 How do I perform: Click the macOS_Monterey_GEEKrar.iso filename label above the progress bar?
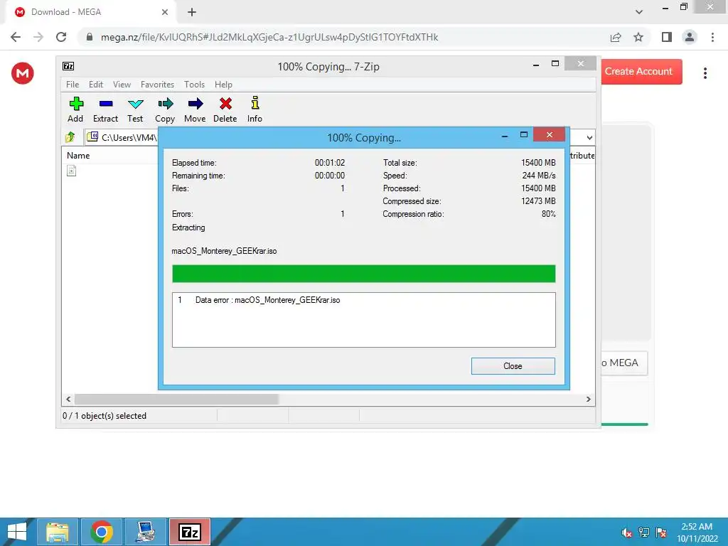(x=224, y=251)
